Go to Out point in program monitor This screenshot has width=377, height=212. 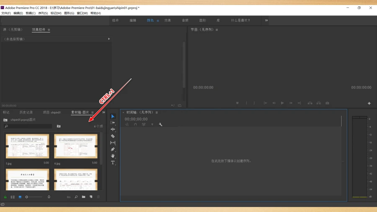[x=300, y=103]
